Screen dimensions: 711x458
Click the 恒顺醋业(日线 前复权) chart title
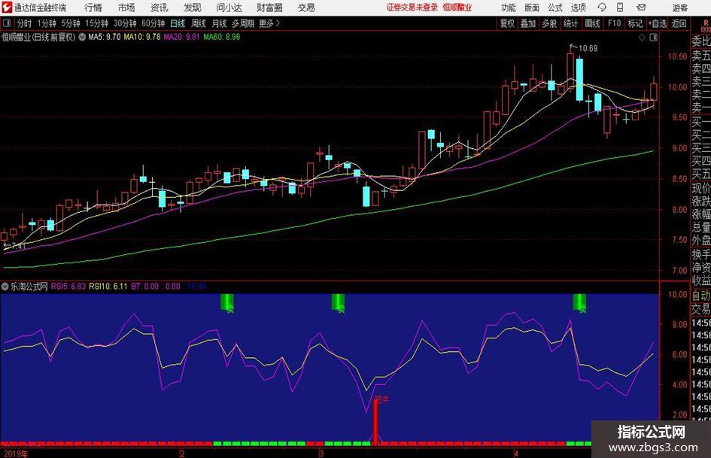[x=38, y=37]
